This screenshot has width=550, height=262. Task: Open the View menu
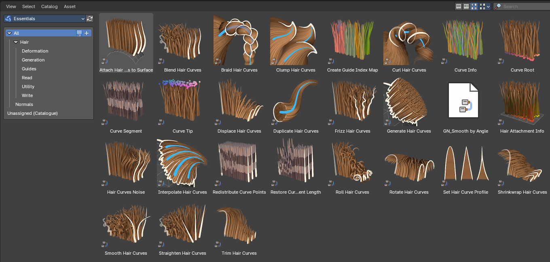(x=11, y=6)
